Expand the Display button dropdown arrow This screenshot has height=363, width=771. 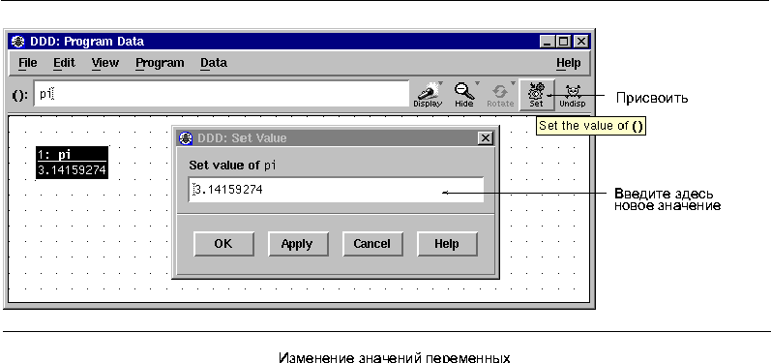coord(440,83)
